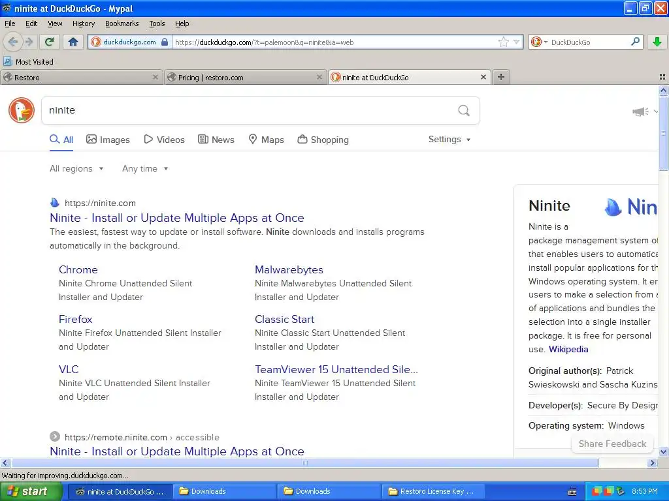669x501 pixels.
Task: Select the Videos search tab
Action: pyautogui.click(x=164, y=140)
